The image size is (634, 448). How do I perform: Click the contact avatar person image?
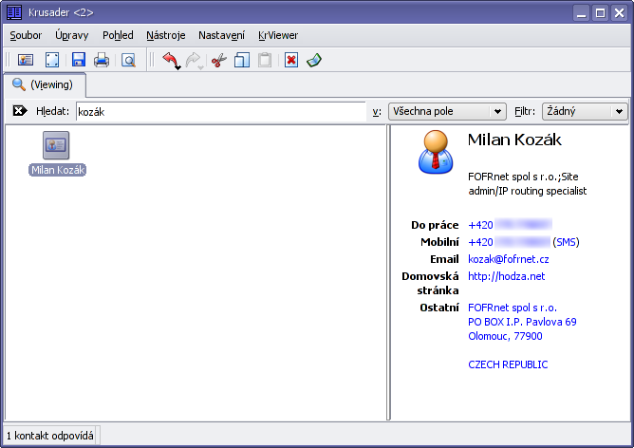(436, 152)
